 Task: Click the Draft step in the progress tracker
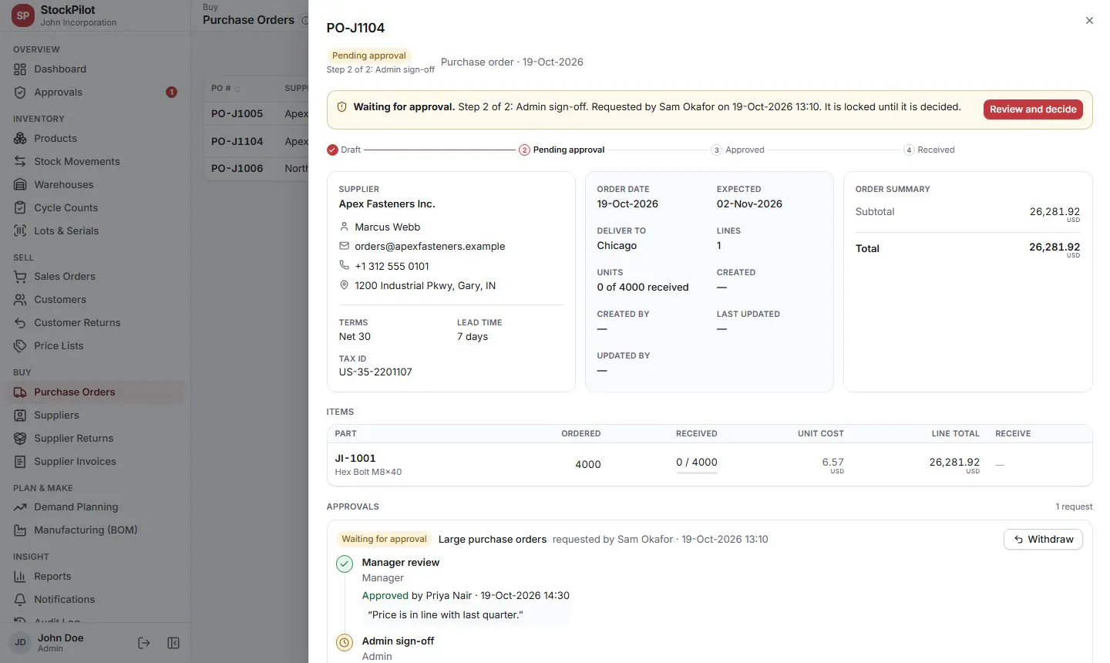point(344,150)
